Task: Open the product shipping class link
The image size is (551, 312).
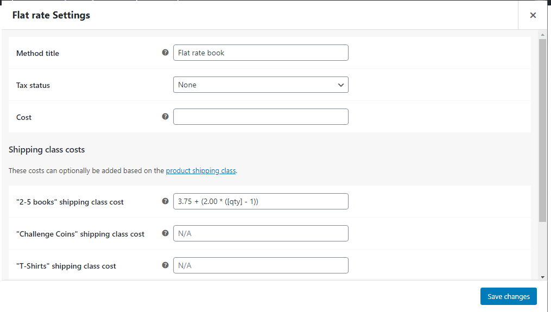Action: pyautogui.click(x=201, y=171)
